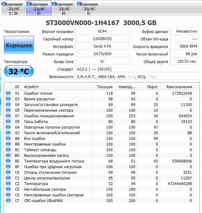Click status icon for Высокоуровневая запись row
The image size is (202, 213).
(8, 155)
